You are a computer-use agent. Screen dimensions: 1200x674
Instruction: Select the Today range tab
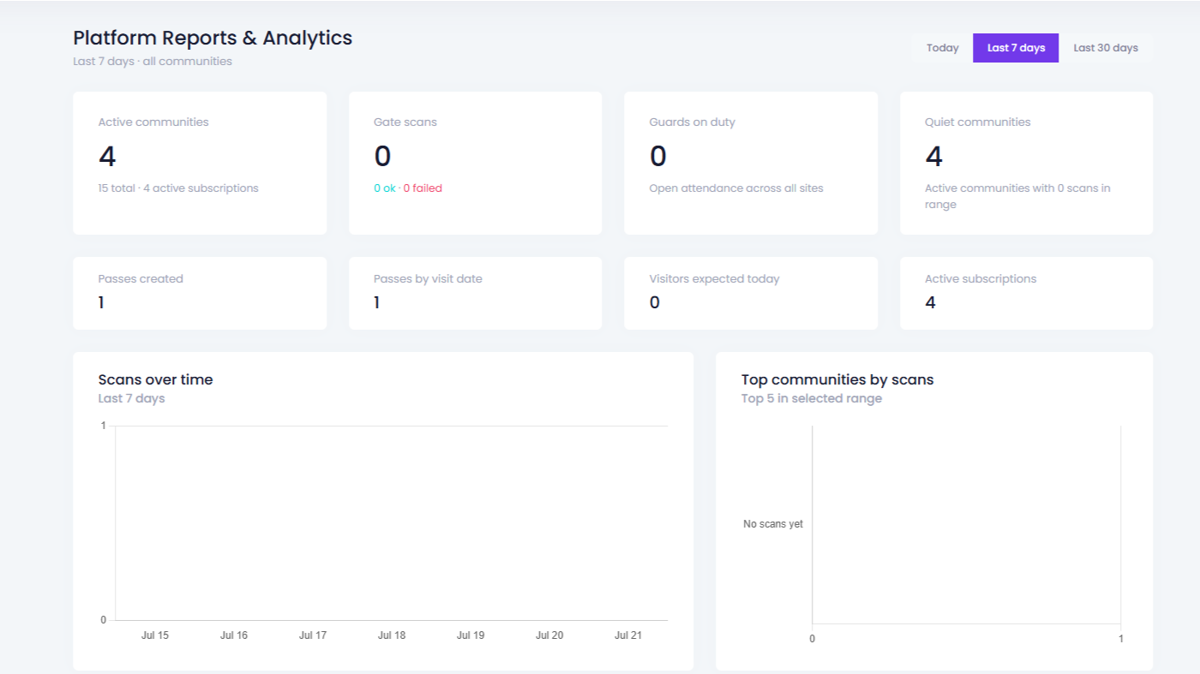(942, 48)
